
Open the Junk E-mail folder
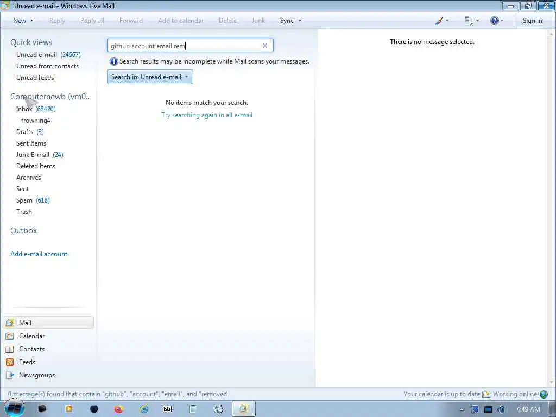(40, 155)
